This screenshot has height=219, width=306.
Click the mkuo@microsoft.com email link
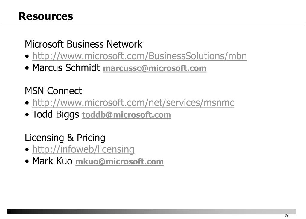tap(119, 162)
